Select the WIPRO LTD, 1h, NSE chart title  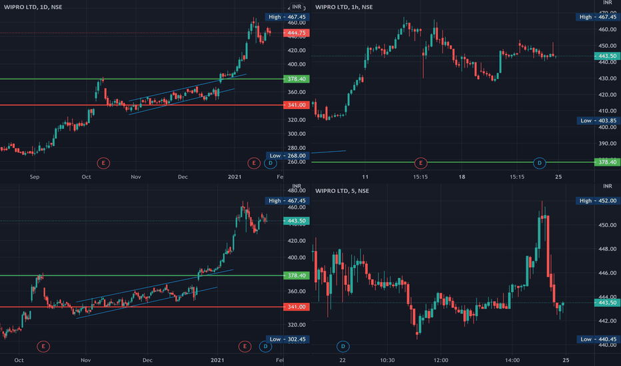[x=344, y=7]
